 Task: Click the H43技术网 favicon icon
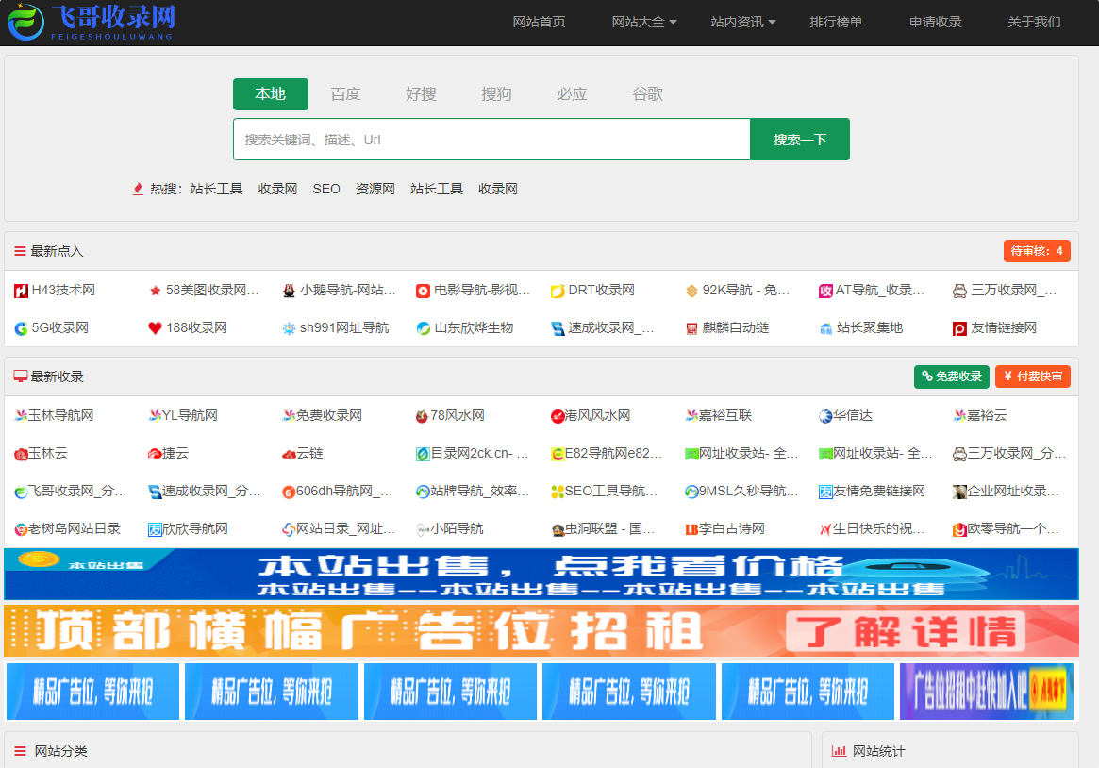tap(21, 291)
